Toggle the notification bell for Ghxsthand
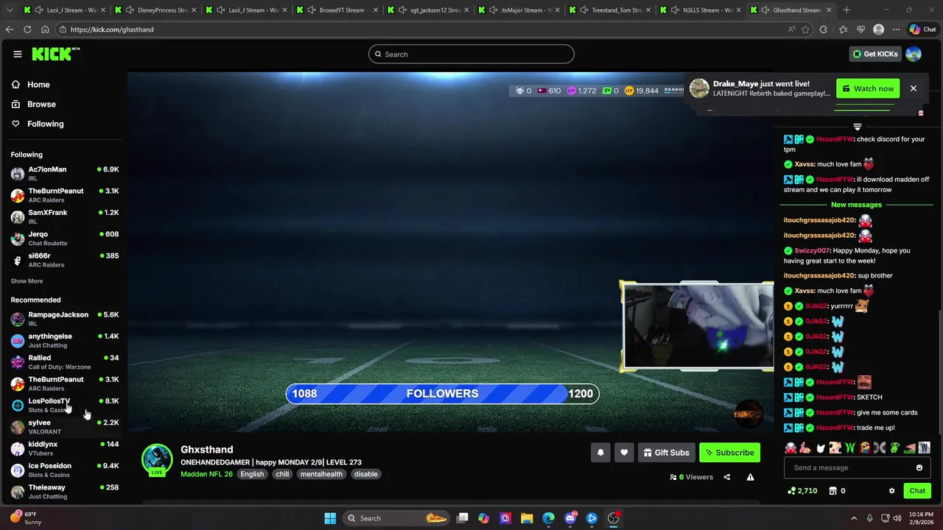The width and height of the screenshot is (943, 530). (600, 453)
